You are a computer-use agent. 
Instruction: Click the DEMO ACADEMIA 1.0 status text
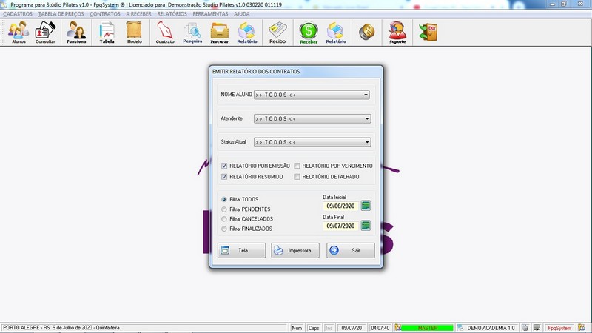(x=491, y=328)
